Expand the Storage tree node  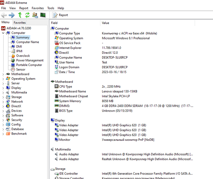tap(3, 97)
